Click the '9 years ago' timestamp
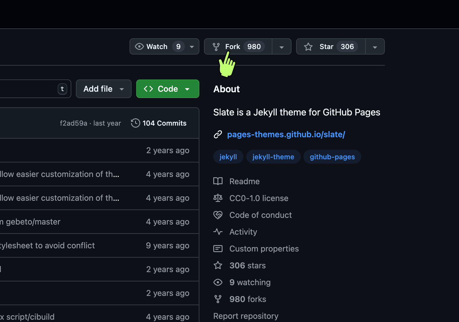Image resolution: width=459 pixels, height=322 pixels. pos(167,245)
